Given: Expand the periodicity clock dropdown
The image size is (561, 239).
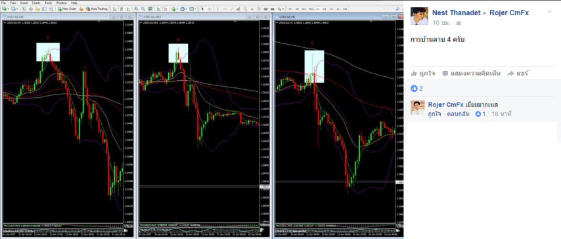Looking at the screenshot, I should tap(186, 9).
